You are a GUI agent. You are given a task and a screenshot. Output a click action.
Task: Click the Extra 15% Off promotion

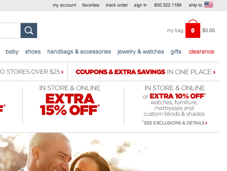(70, 104)
